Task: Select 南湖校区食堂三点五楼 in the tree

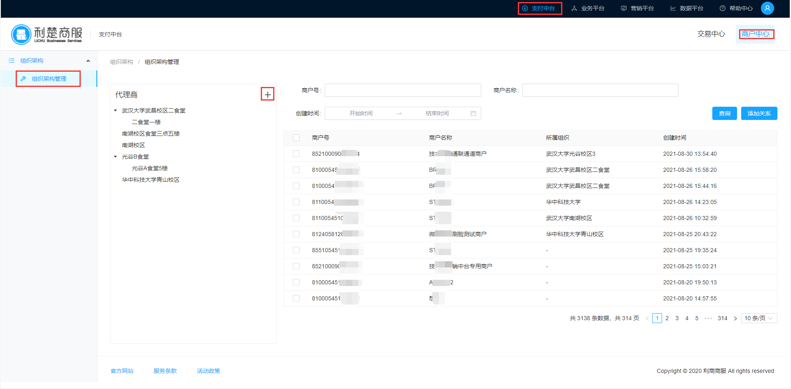Action: [151, 134]
